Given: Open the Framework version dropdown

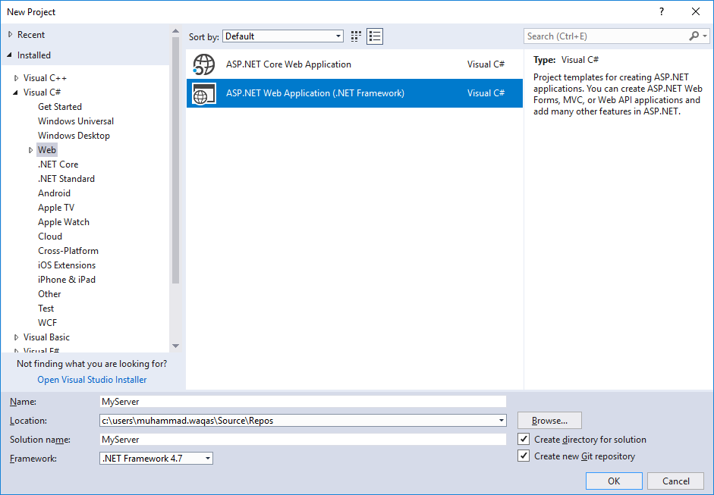Looking at the screenshot, I should click(208, 458).
